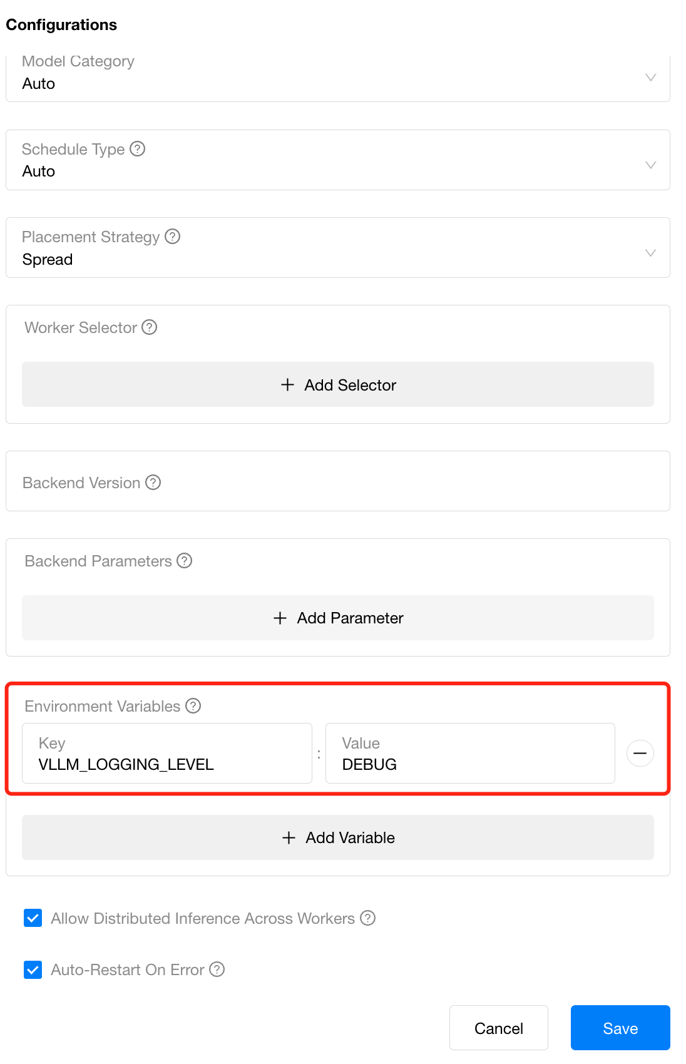The width and height of the screenshot is (686, 1064).
Task: Click the help icon beside Auto-Restart On Error
Action: (217, 969)
